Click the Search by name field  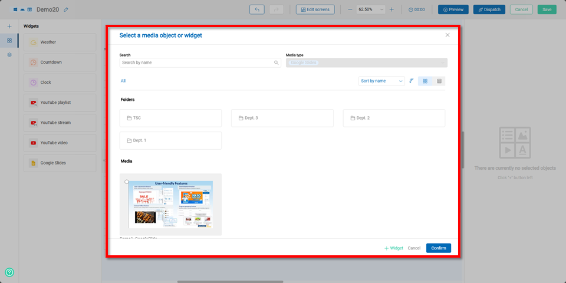click(x=196, y=62)
